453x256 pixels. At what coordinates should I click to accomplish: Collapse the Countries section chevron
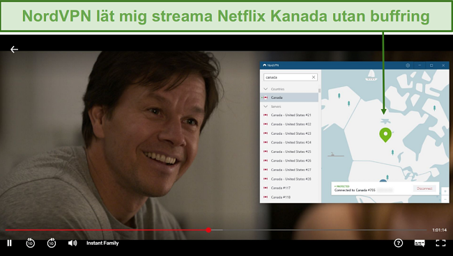266,89
